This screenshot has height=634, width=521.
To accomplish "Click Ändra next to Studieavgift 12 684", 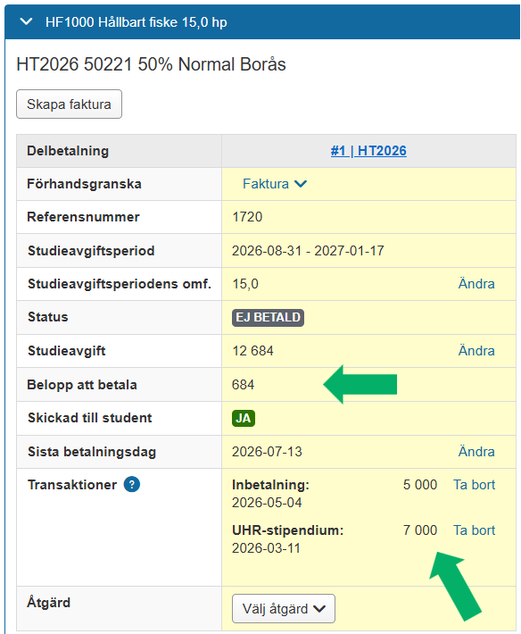I will (476, 351).
